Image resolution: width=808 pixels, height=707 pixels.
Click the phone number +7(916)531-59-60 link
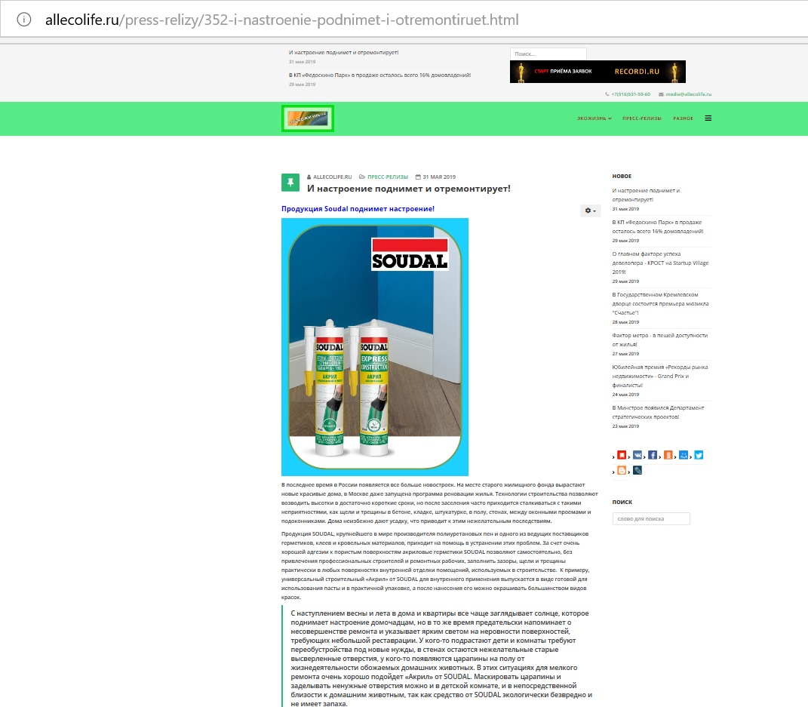[x=631, y=94]
